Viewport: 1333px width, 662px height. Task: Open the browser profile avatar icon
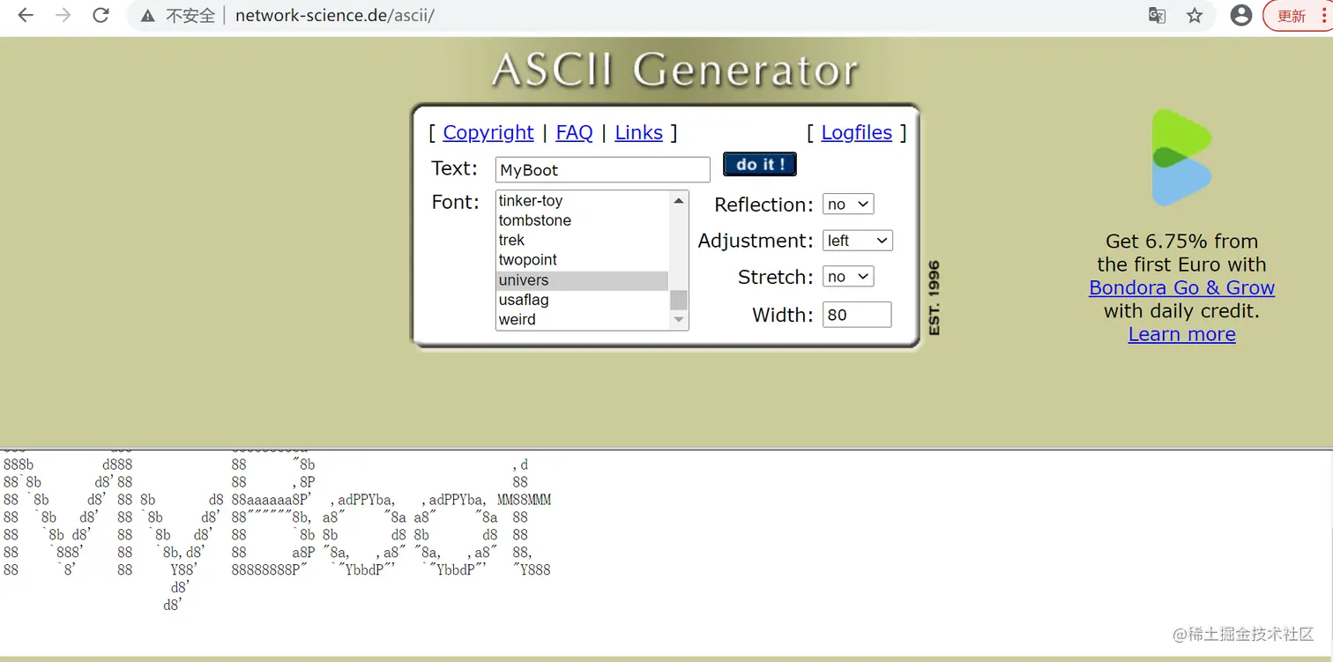click(x=1241, y=15)
